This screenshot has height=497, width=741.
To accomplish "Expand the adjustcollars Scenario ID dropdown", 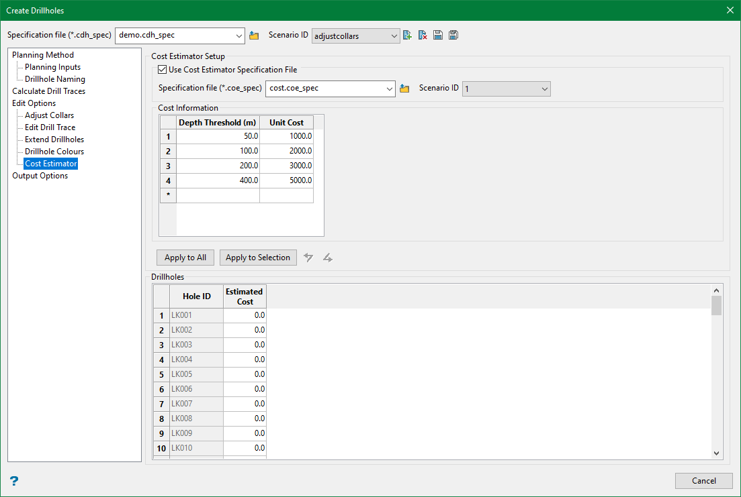I will point(394,36).
